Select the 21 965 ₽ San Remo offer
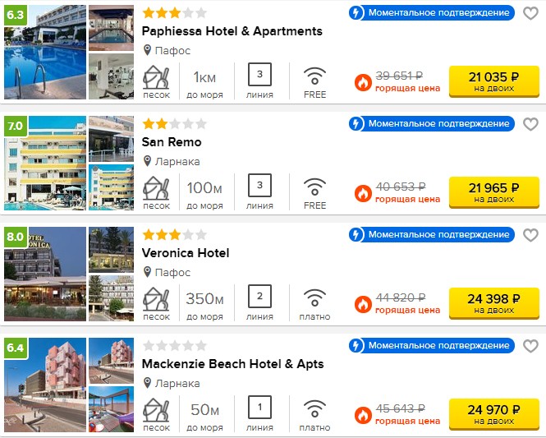 [493, 192]
